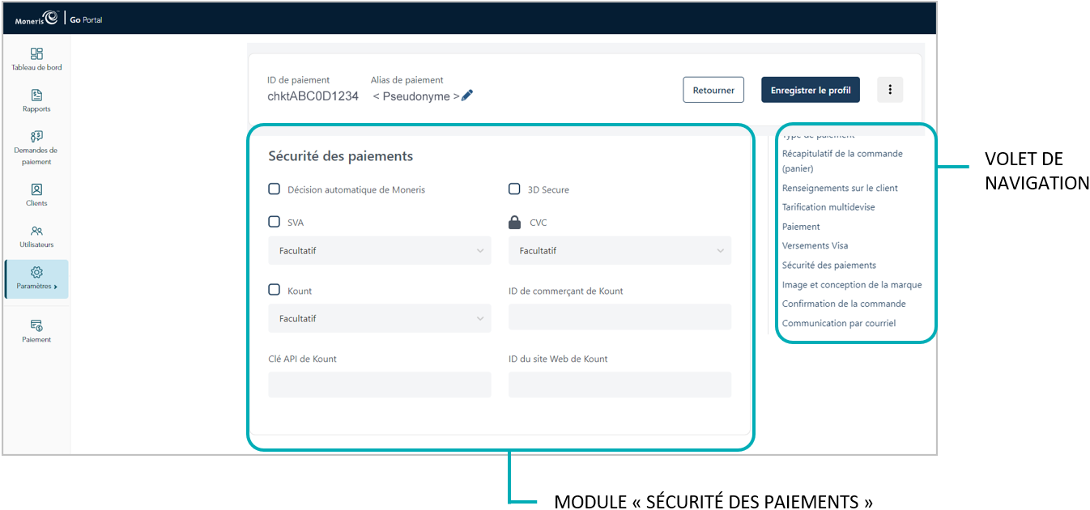Image resolution: width=1090 pixels, height=510 pixels.
Task: Select the chktABC0D1234 payment ID text
Action: 313,96
